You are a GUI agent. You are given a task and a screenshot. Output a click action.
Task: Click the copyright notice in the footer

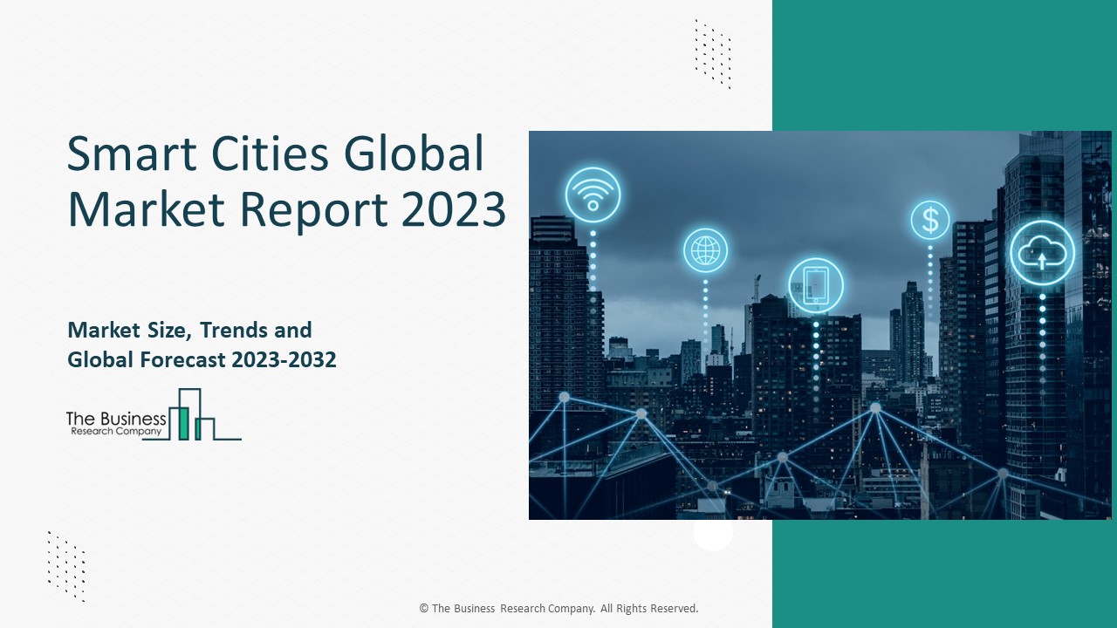(x=558, y=608)
